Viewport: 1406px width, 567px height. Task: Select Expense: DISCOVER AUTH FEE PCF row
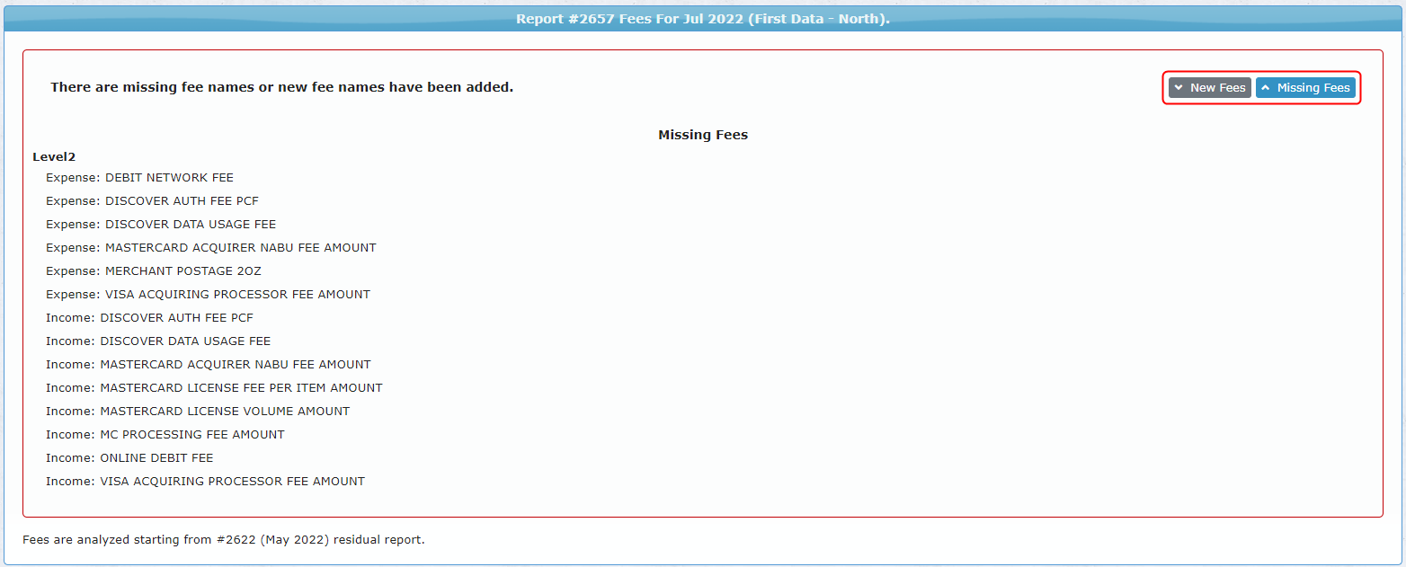click(x=152, y=201)
